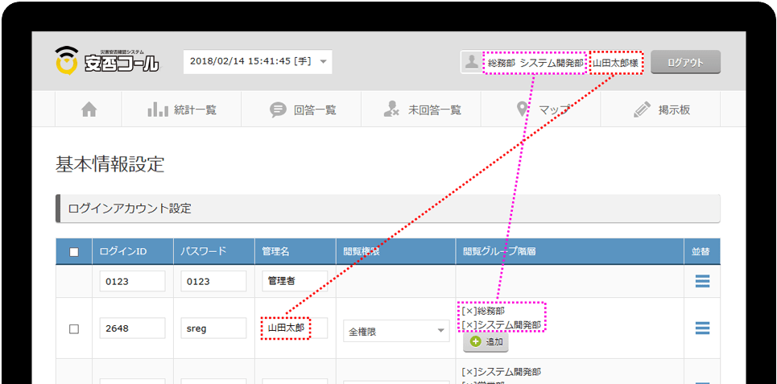Remove [×]システム開発部 under 総務部
777x384 pixels.
[x=468, y=324]
